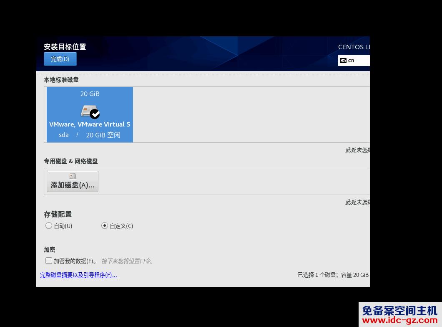Screen dimensions: 442x327
Task: Choose the 自定义(C) custom storage radio button
Action: (x=105, y=226)
